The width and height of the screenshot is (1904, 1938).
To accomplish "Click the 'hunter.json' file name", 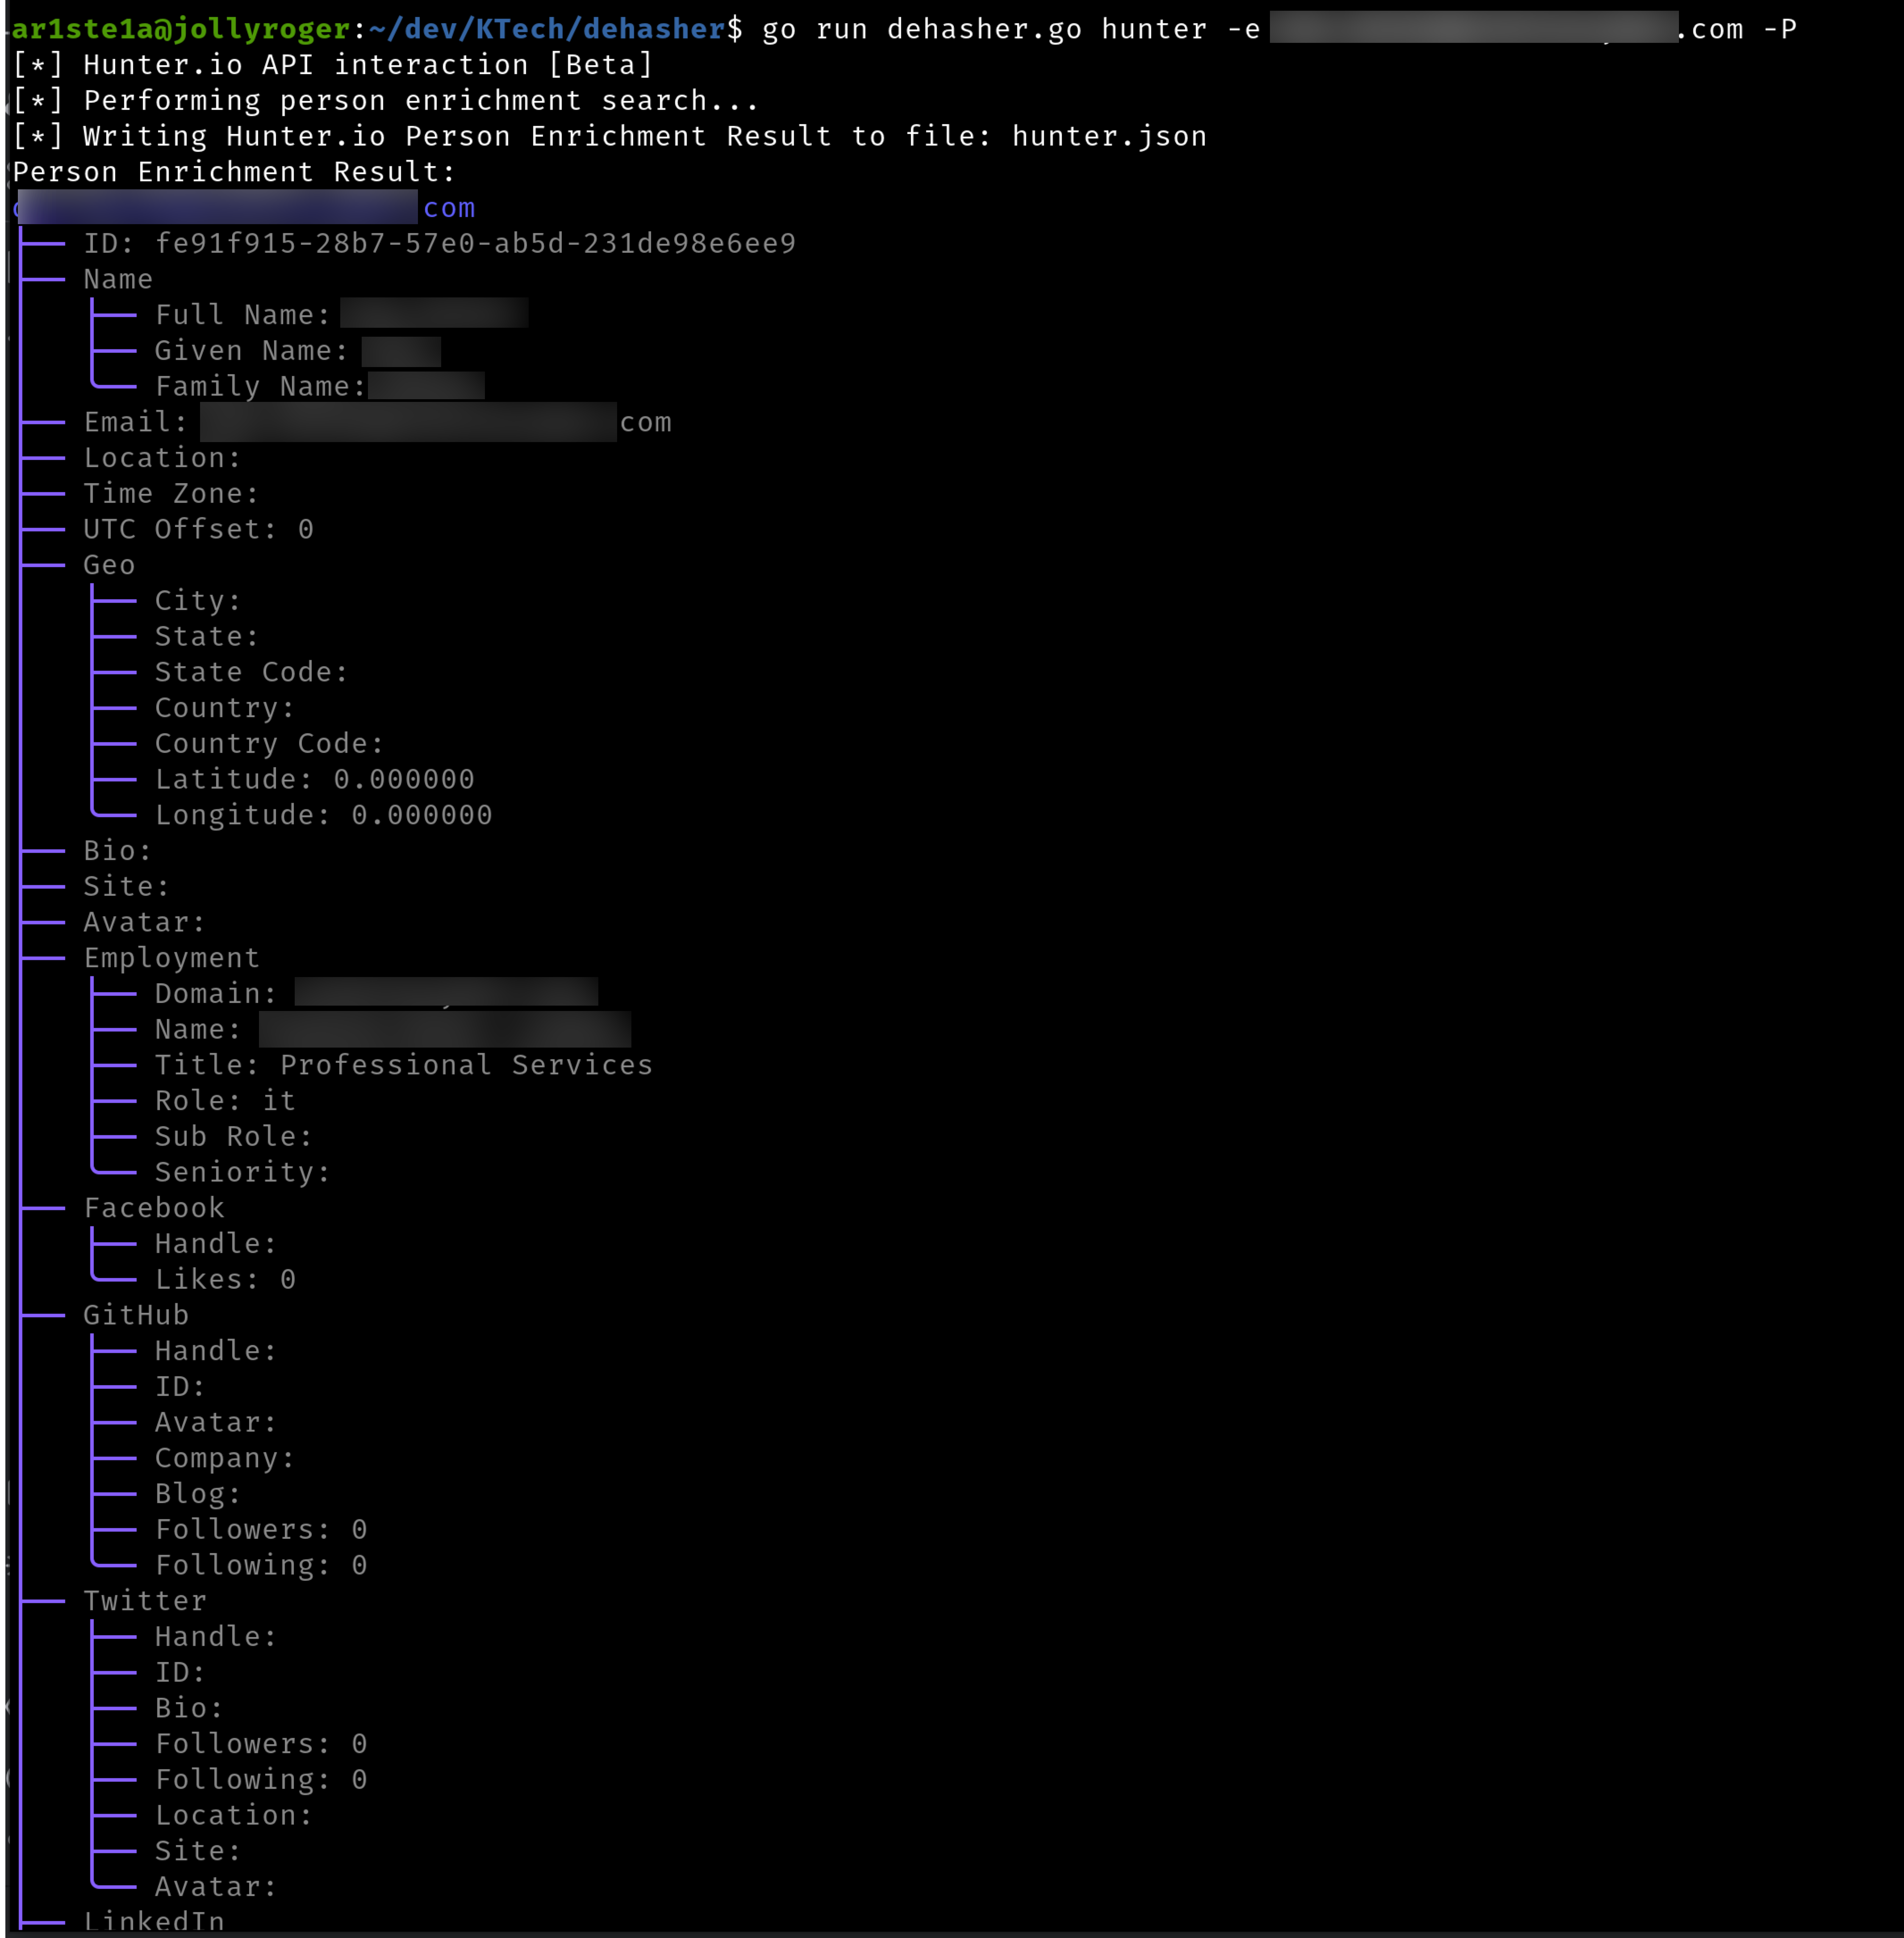I will coord(1109,136).
